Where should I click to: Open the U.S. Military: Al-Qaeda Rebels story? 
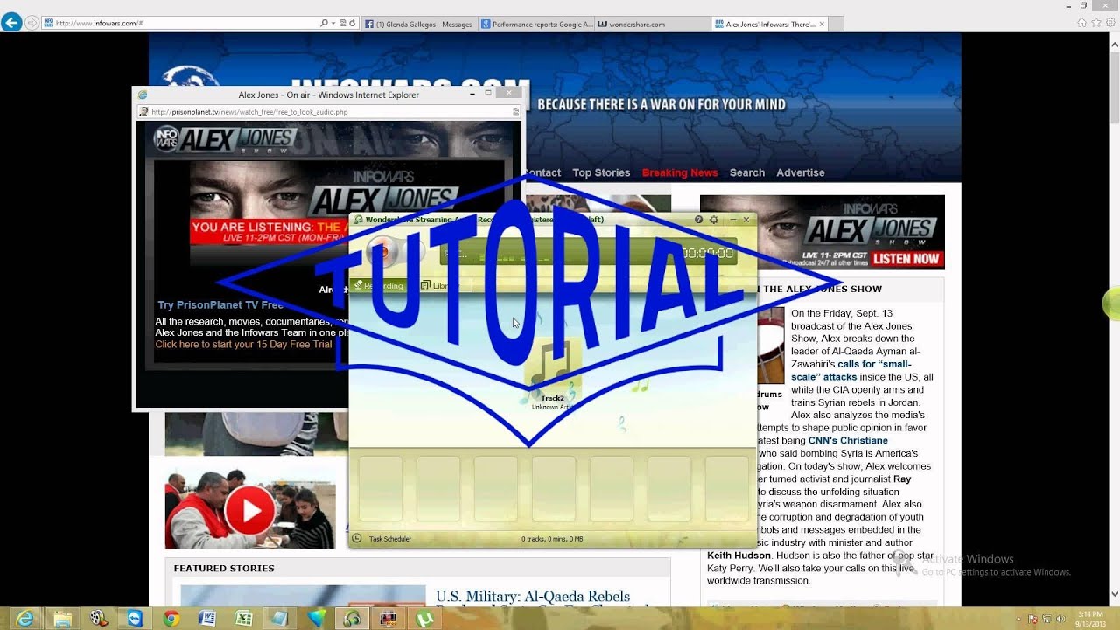coord(533,598)
